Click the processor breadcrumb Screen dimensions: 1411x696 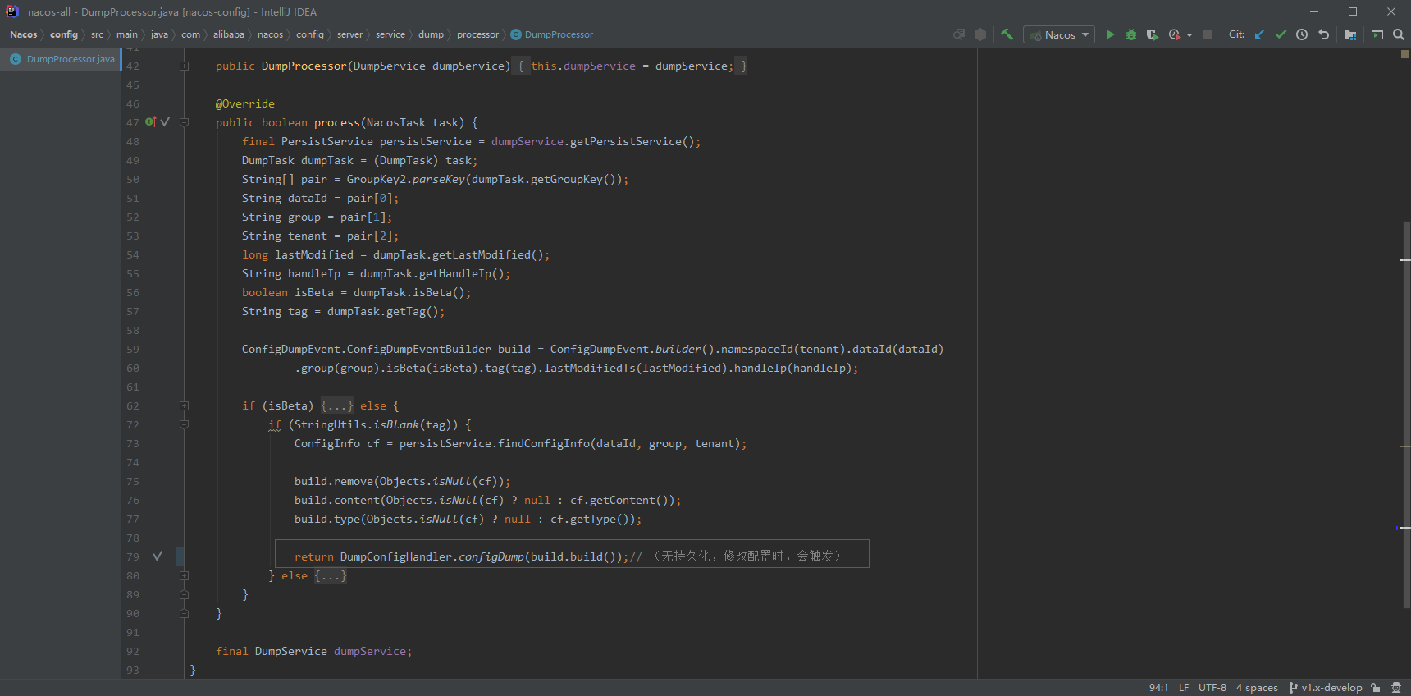click(x=477, y=34)
